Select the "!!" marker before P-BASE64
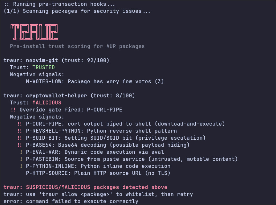 tap(20, 145)
